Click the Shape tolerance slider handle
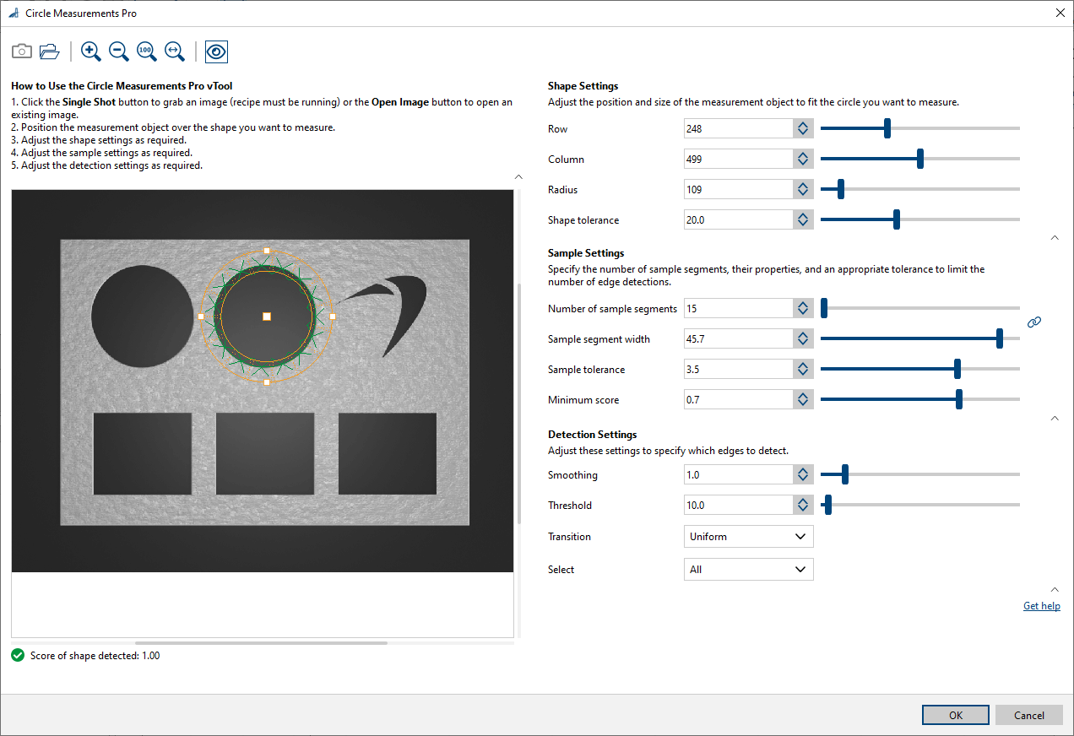 (x=897, y=219)
